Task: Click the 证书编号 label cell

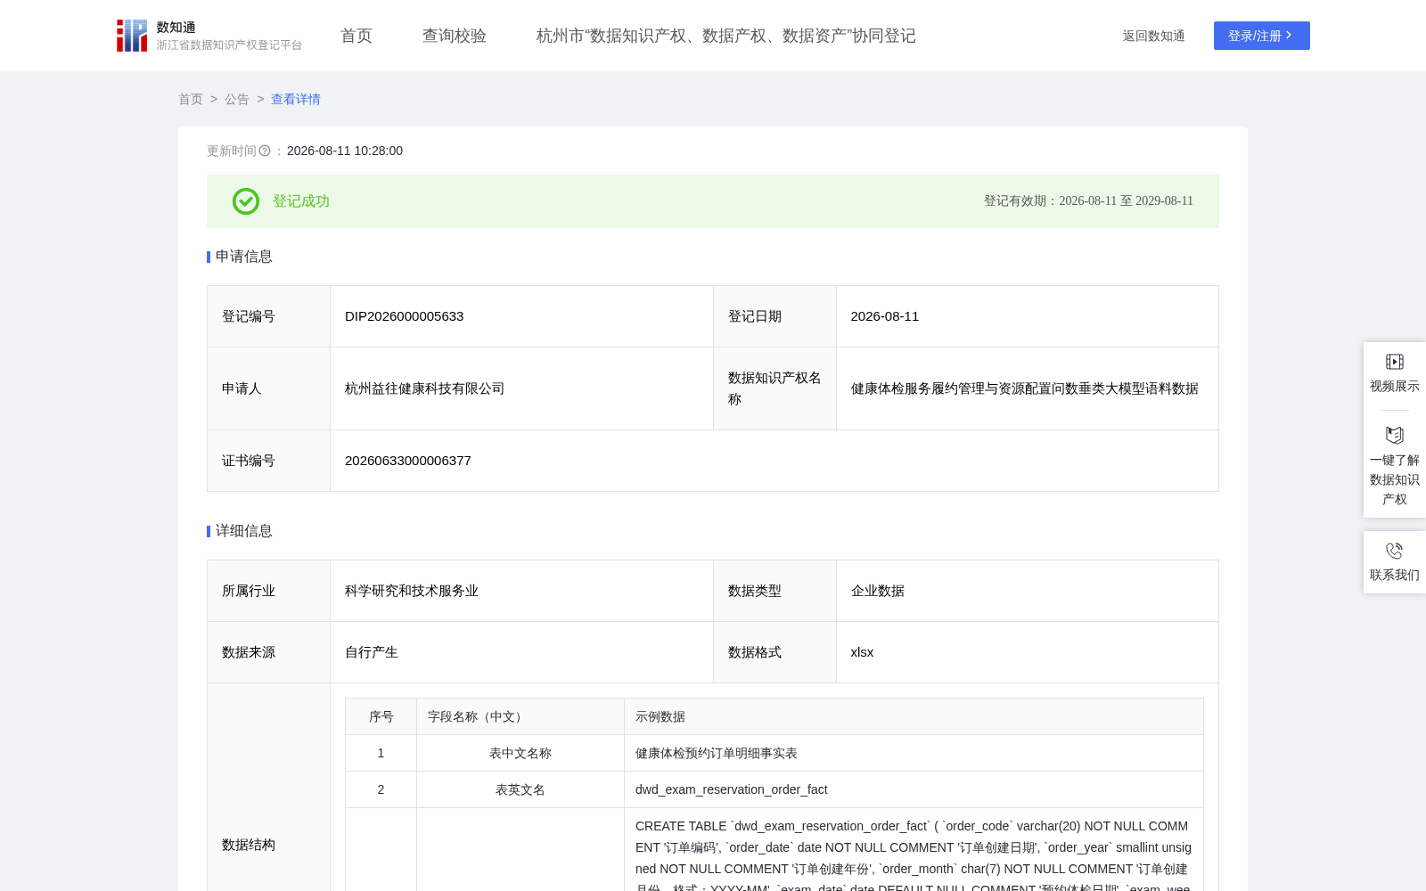Action: 269,461
